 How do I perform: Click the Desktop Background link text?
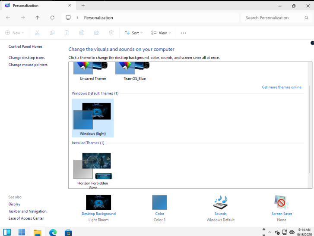coord(98,214)
